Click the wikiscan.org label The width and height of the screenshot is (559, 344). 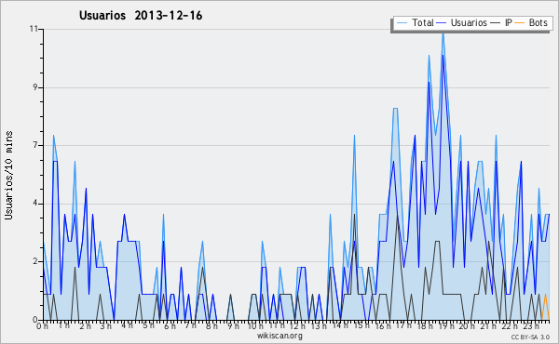tap(279, 336)
